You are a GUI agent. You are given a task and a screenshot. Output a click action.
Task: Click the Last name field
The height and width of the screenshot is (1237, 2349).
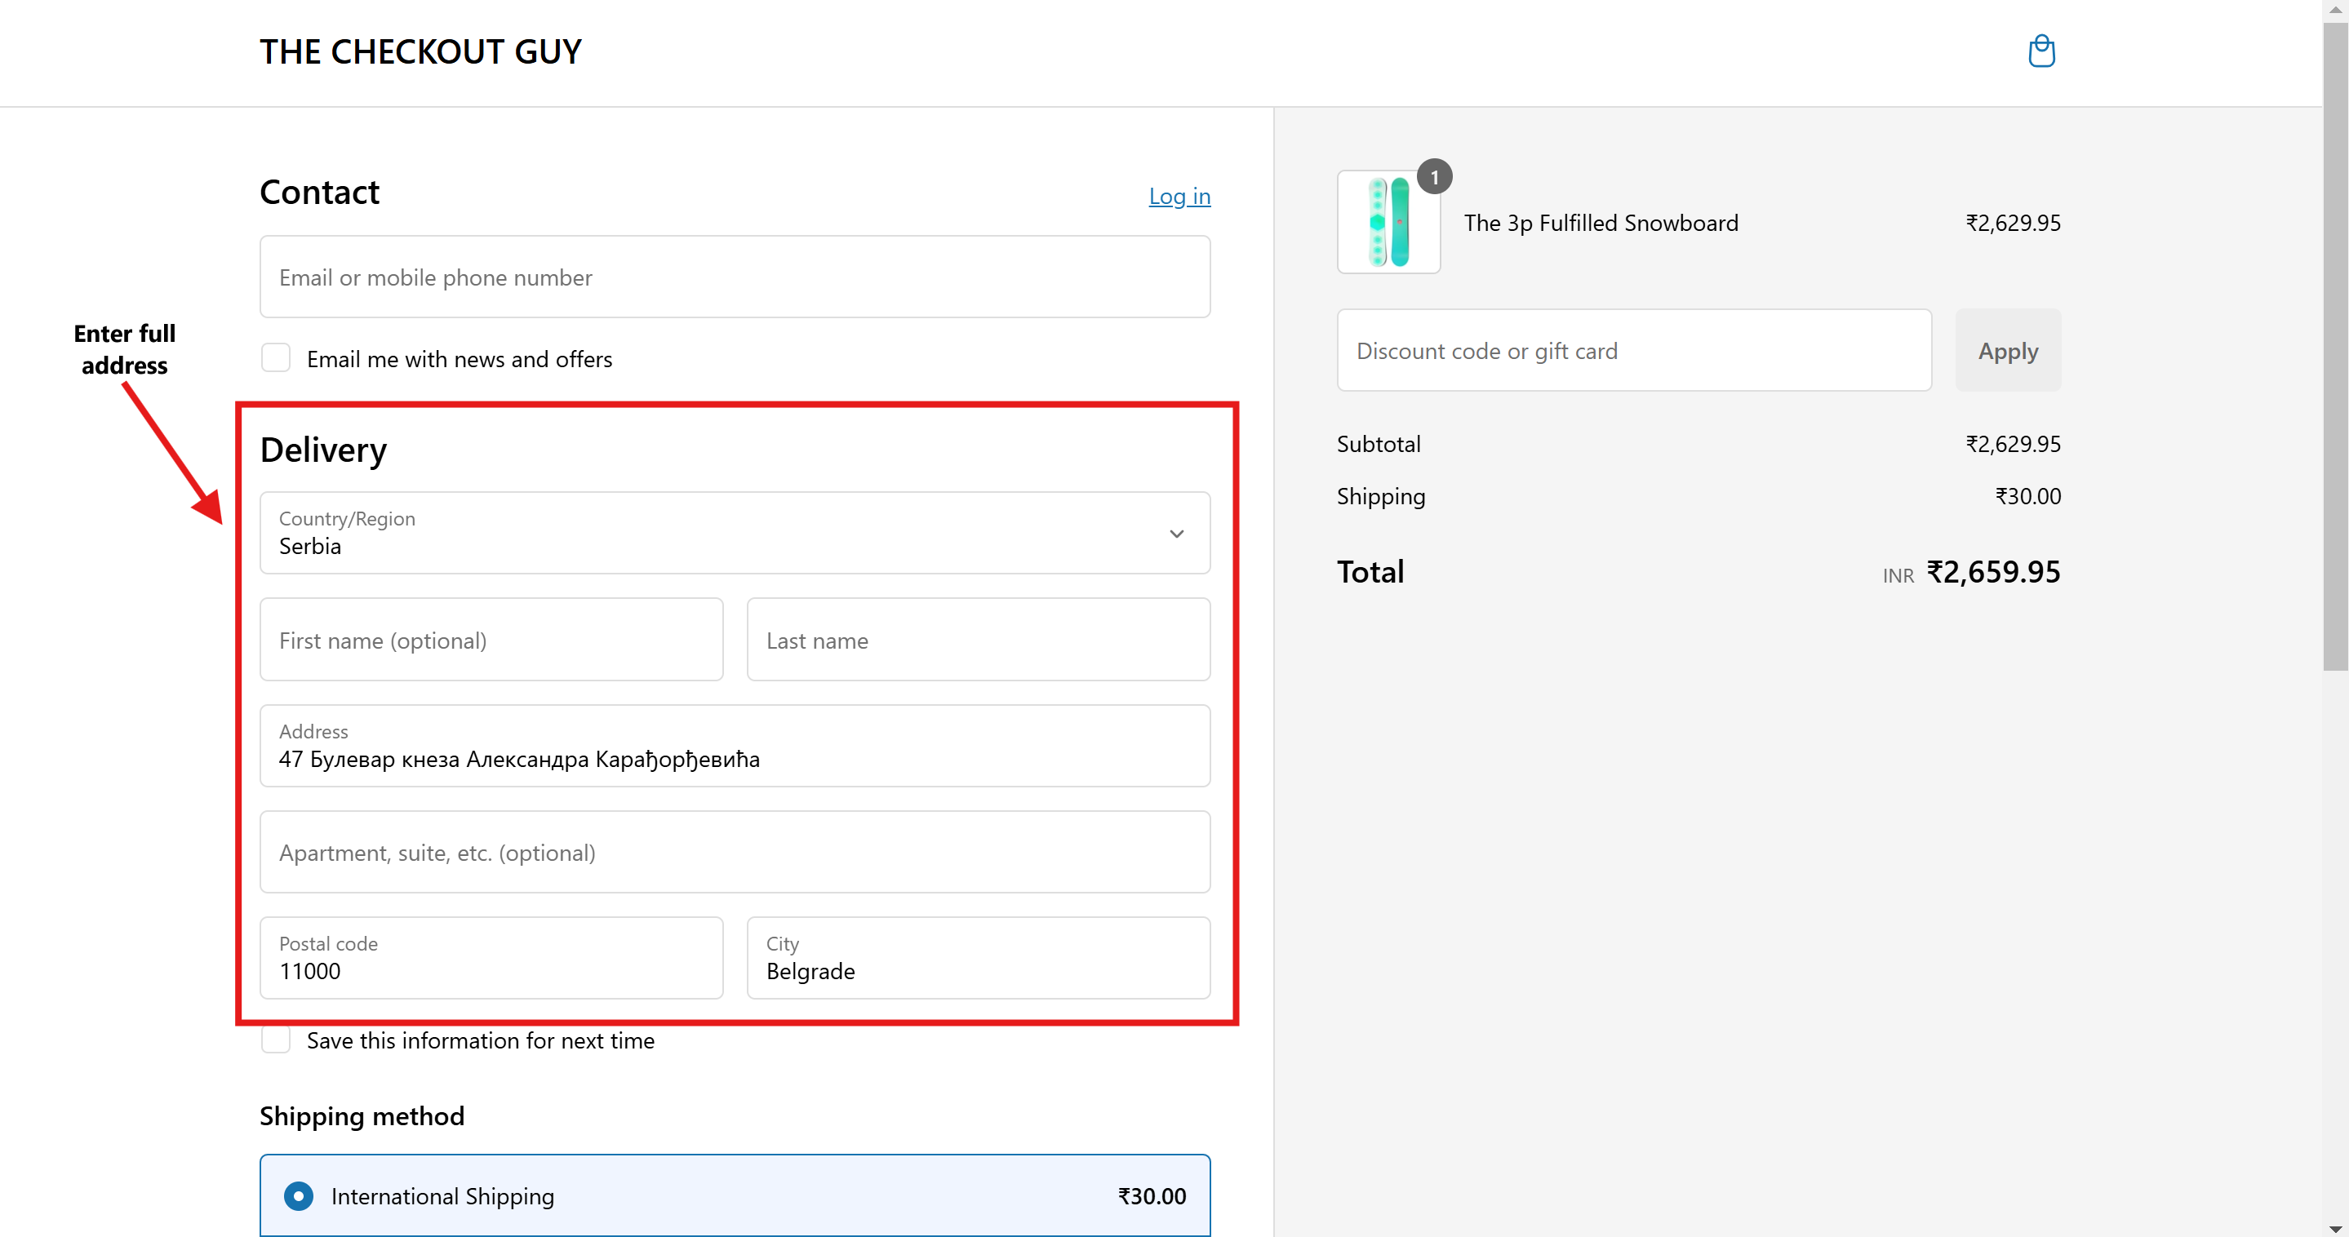click(978, 640)
